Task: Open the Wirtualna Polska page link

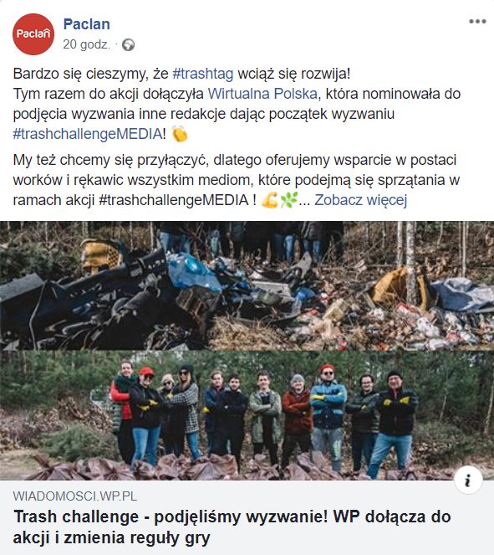Action: [x=262, y=94]
